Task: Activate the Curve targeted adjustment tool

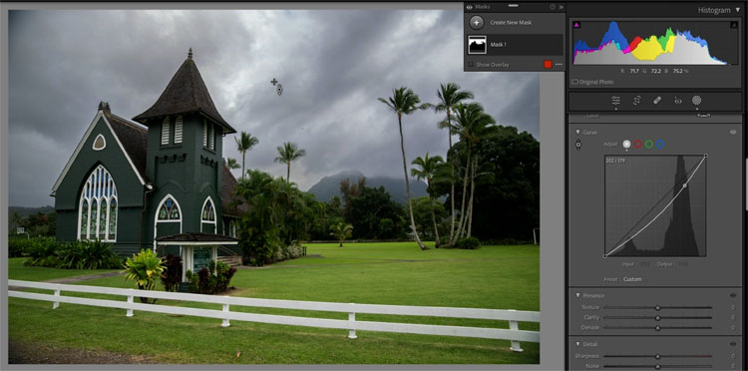Action: tap(578, 145)
